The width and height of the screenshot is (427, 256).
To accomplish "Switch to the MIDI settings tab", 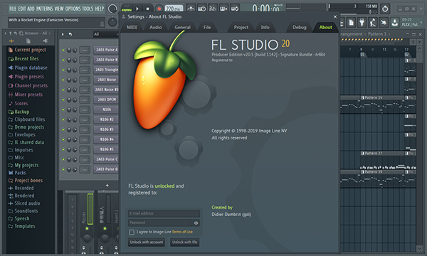I will pyautogui.click(x=132, y=27).
